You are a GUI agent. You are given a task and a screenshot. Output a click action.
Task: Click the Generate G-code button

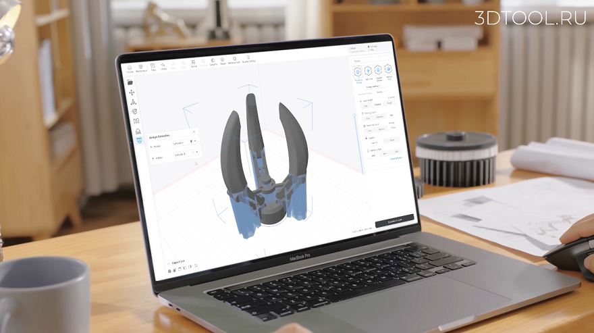[394, 221]
